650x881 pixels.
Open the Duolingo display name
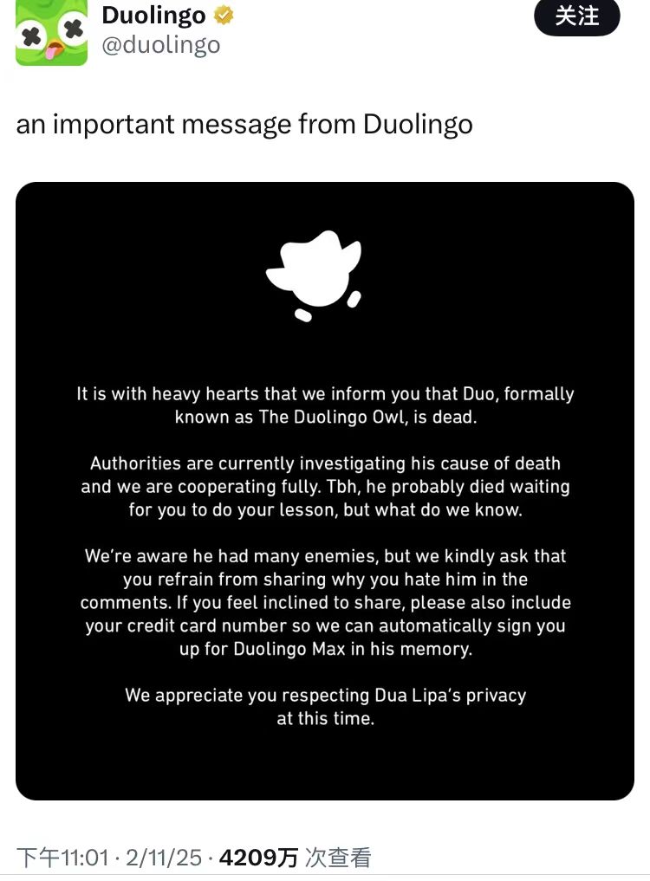coord(153,16)
